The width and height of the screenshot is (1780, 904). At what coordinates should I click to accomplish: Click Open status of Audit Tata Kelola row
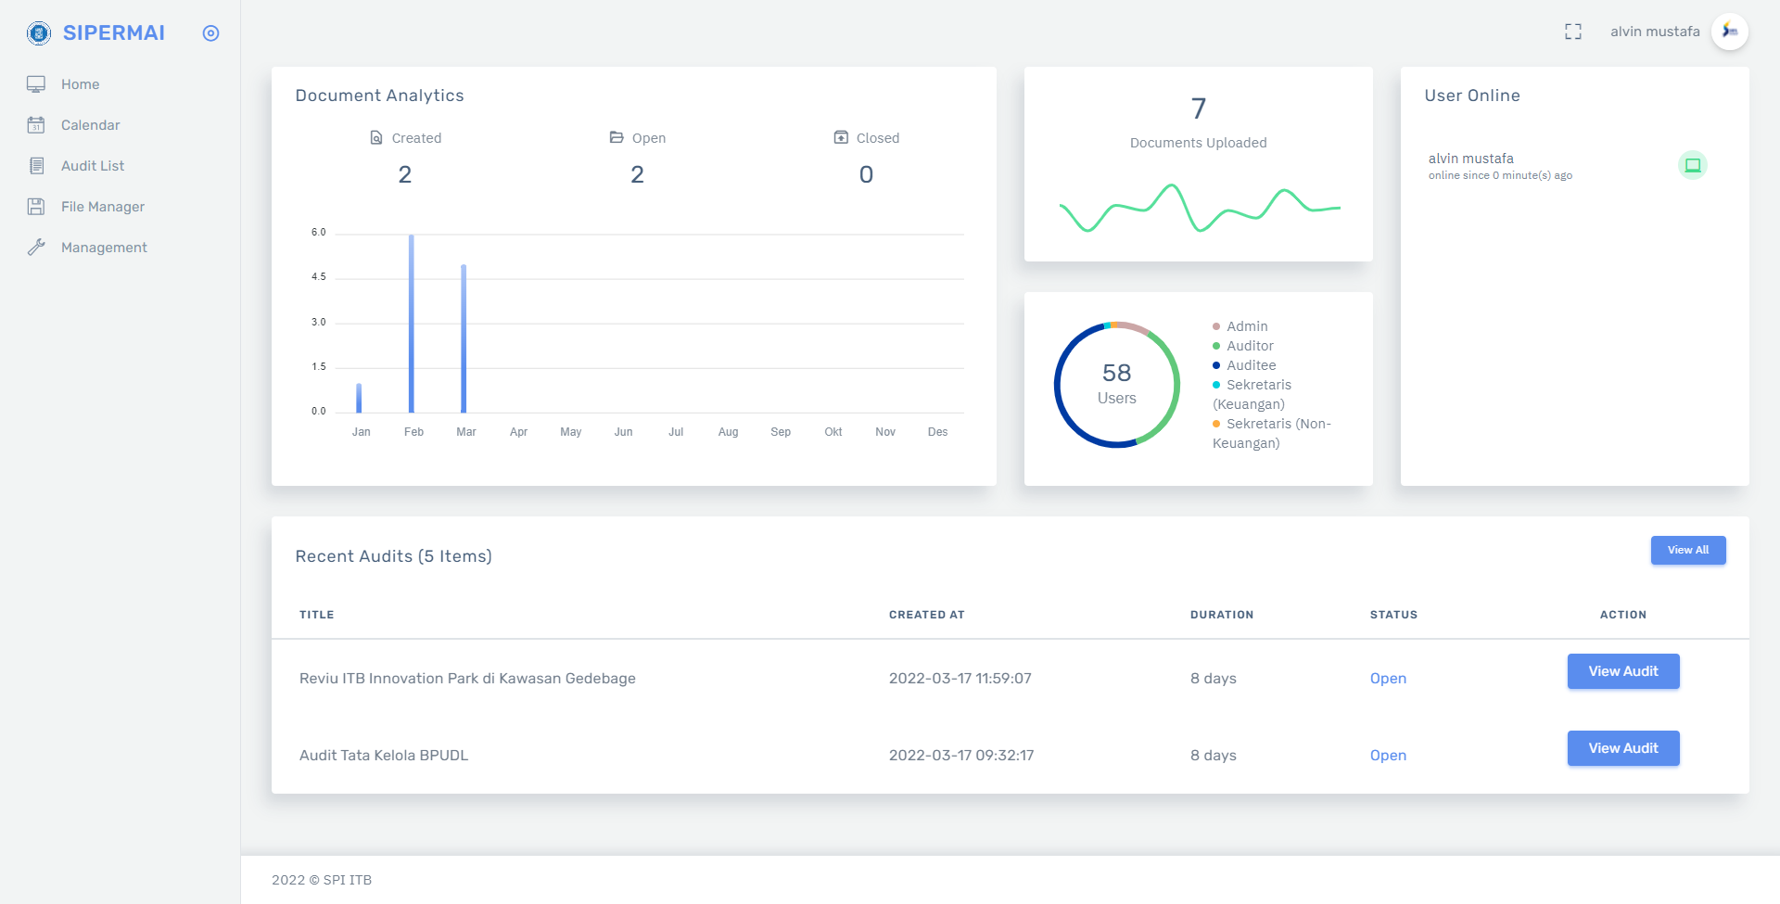(1388, 756)
